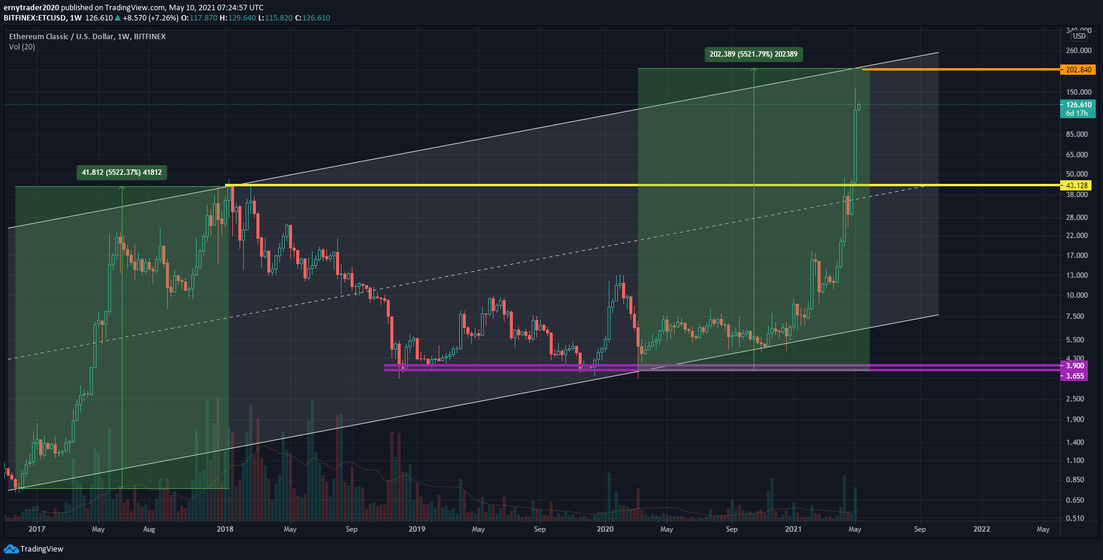Viewport: 1103px width, 560px height.
Task: Click the +8.570 (+7.26%) change value
Action: click(x=151, y=18)
